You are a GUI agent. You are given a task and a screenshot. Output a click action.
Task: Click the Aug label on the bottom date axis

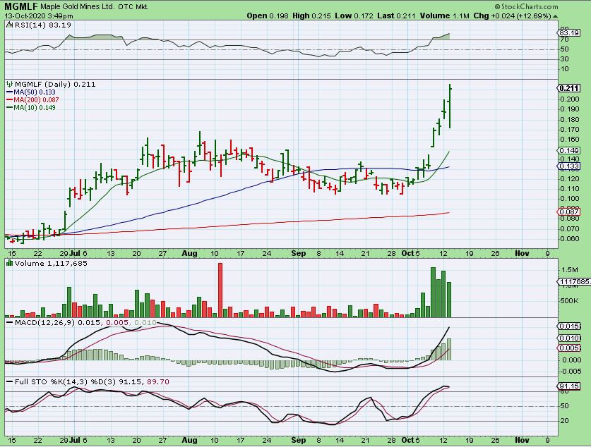click(191, 252)
